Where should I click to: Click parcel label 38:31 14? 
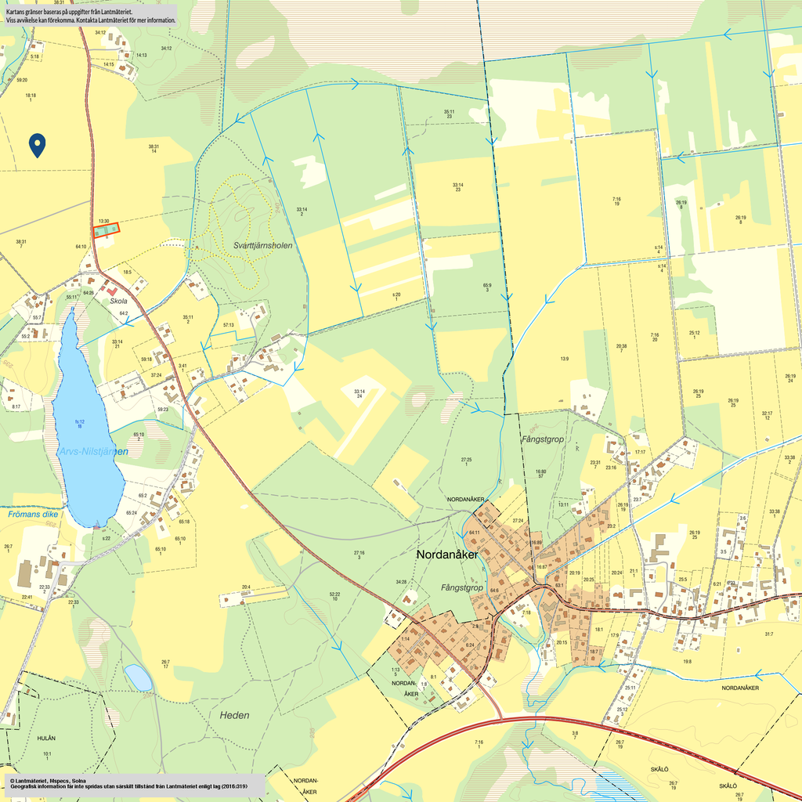[154, 149]
